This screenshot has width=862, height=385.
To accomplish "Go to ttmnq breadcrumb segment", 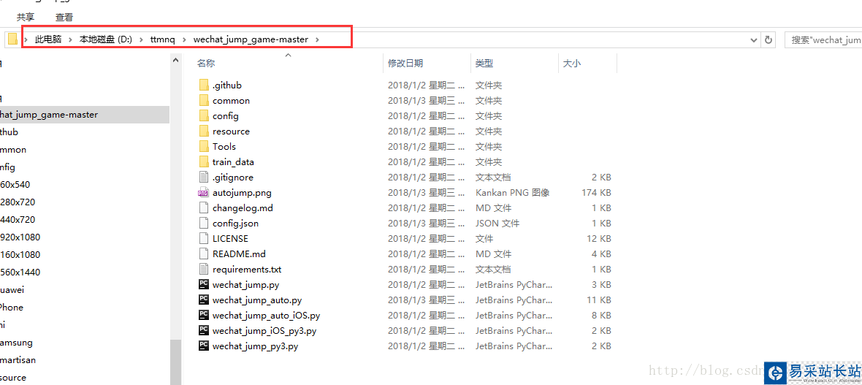I will tap(163, 39).
